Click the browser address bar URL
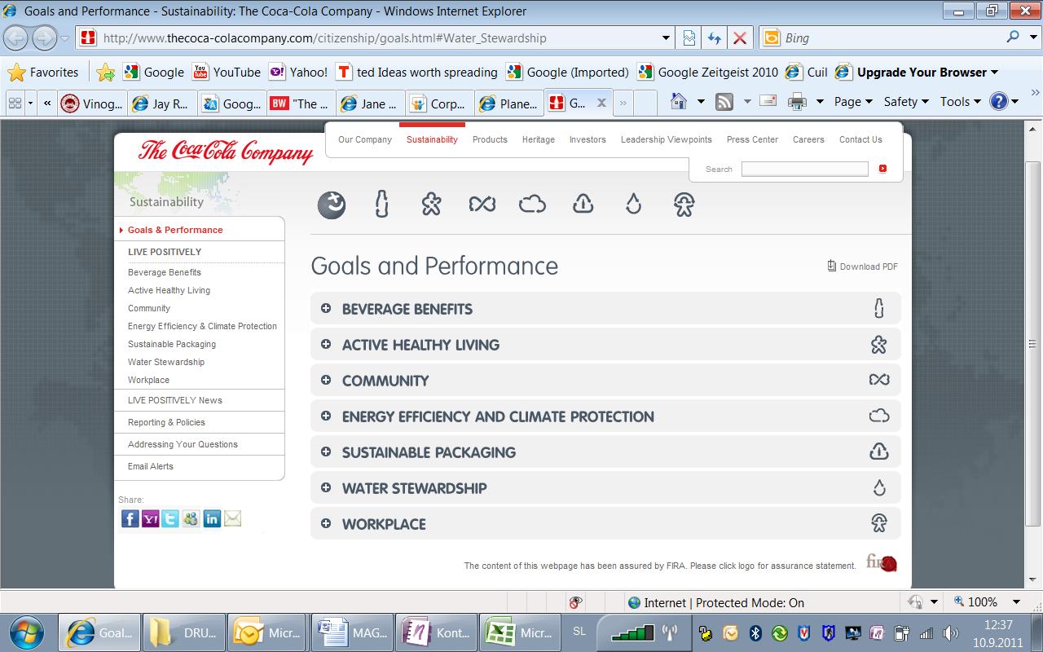 click(325, 37)
